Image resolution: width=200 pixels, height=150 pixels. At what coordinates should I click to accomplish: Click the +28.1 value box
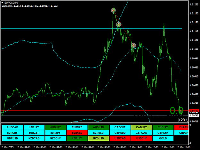click(x=183, y=120)
